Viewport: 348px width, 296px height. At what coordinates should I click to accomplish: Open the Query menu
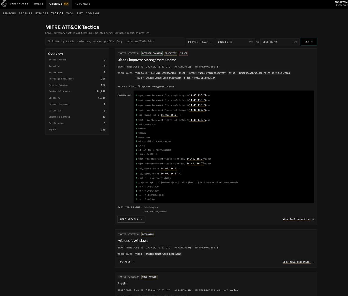39,4
